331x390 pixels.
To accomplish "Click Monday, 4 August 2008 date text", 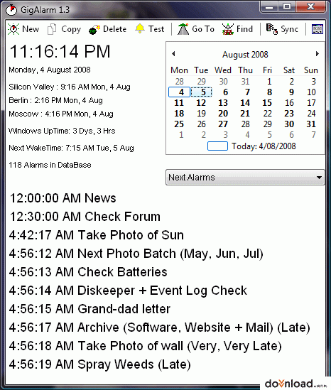I will coord(50,70).
